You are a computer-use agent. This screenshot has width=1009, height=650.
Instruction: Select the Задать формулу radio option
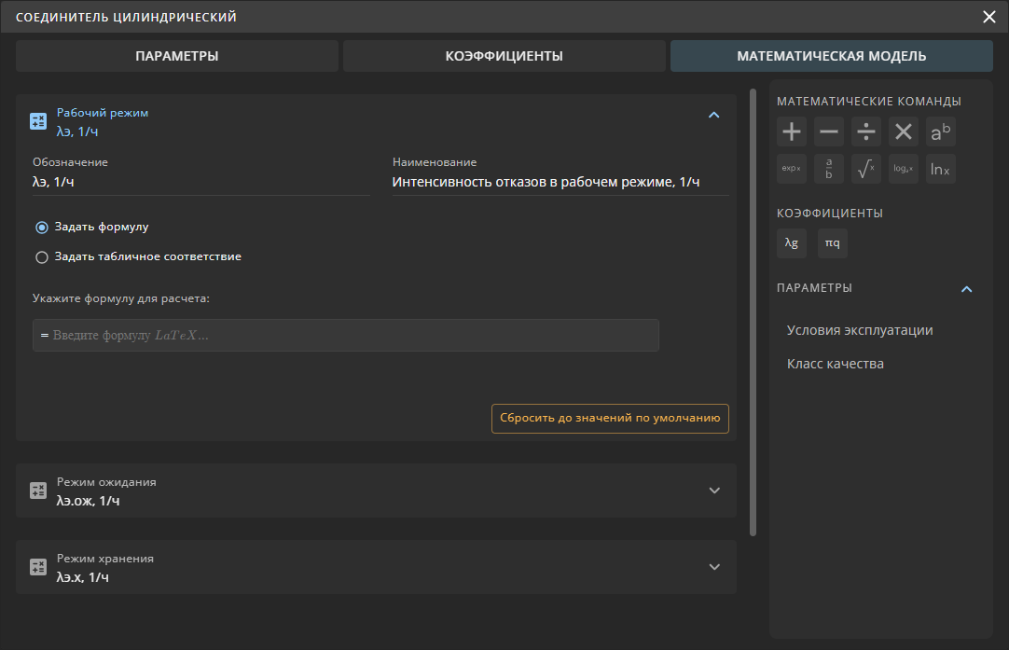(x=42, y=228)
